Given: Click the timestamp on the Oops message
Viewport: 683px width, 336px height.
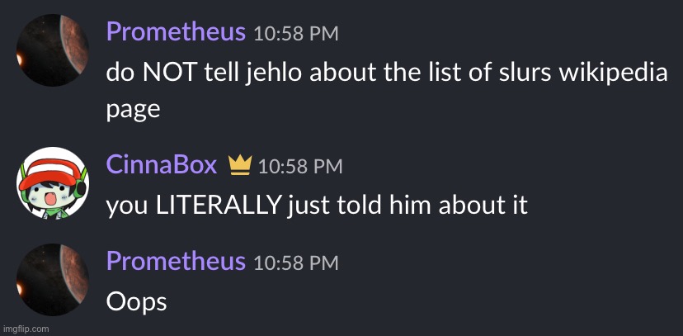Looking at the screenshot, I should tap(295, 263).
